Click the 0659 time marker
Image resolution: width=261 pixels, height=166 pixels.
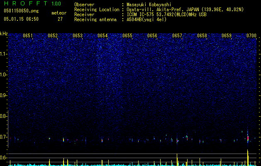pyautogui.click(x=227, y=36)
